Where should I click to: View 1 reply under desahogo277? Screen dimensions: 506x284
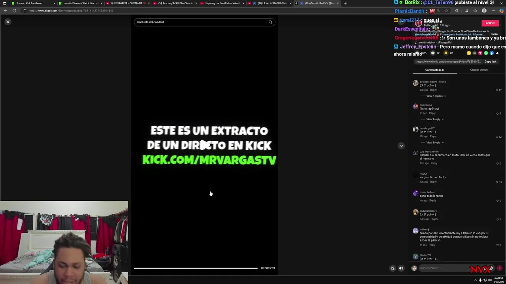coord(434,142)
